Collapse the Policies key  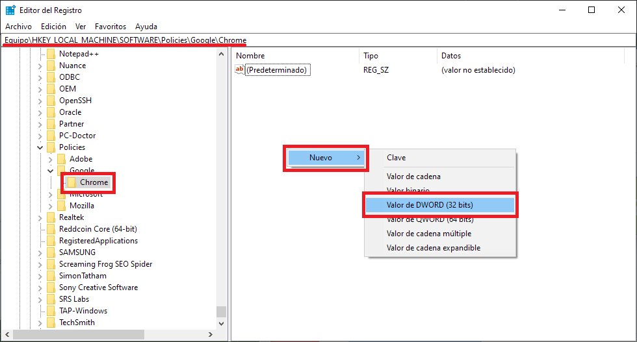coord(40,148)
